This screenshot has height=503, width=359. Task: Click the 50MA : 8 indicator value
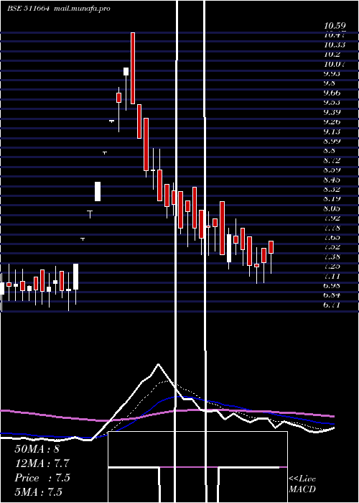pyautogui.click(x=37, y=449)
